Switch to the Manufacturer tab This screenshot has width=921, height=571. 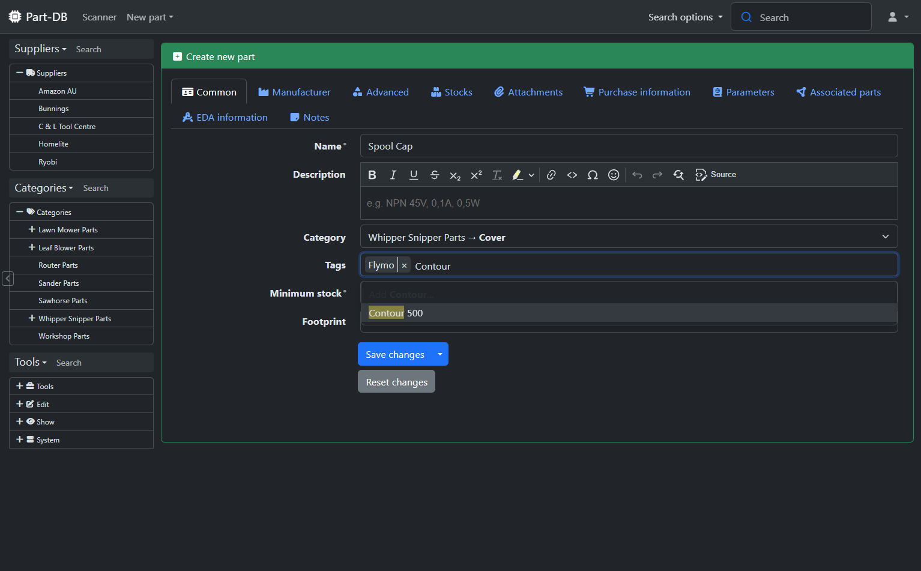click(x=294, y=92)
